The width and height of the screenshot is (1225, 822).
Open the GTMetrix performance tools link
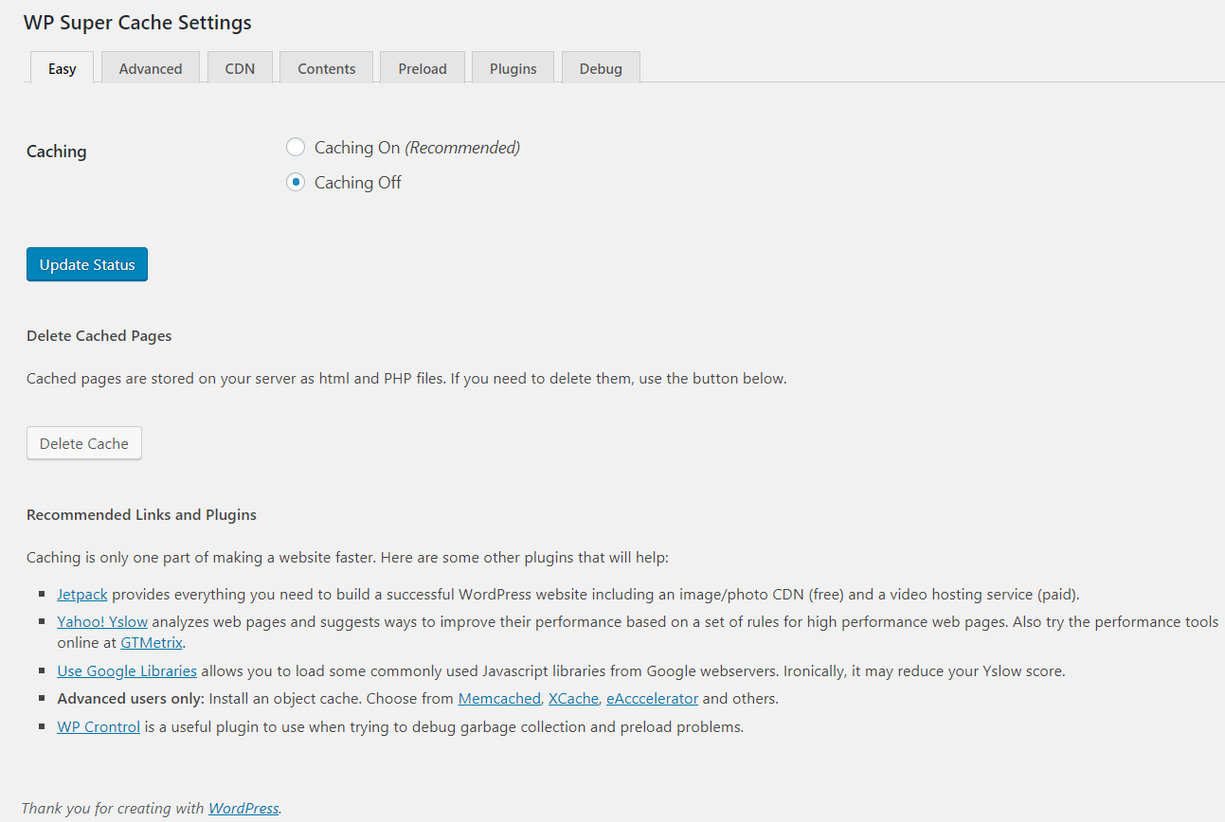point(150,641)
